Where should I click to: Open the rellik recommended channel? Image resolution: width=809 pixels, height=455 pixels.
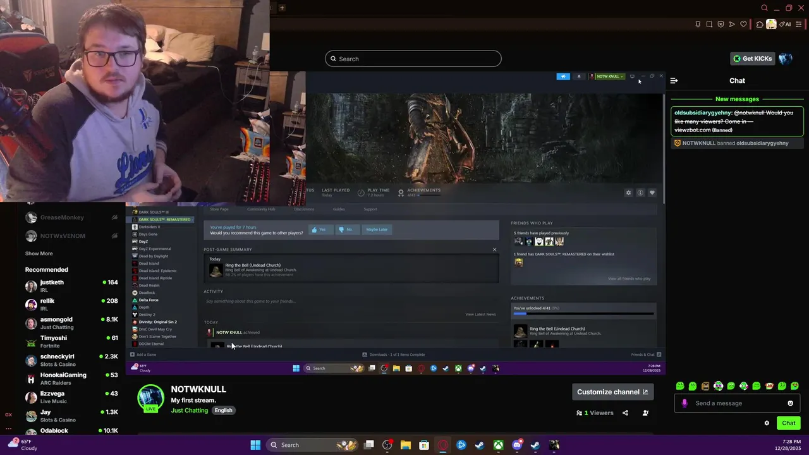coord(71,305)
